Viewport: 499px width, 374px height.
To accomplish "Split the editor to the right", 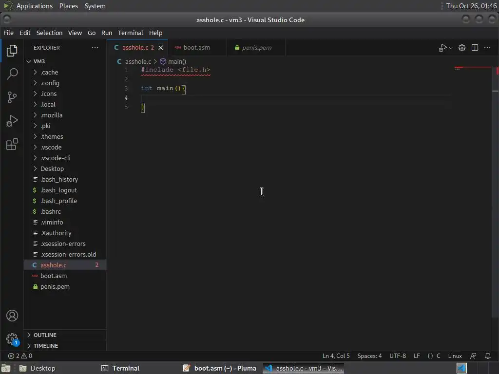I will pos(475,48).
